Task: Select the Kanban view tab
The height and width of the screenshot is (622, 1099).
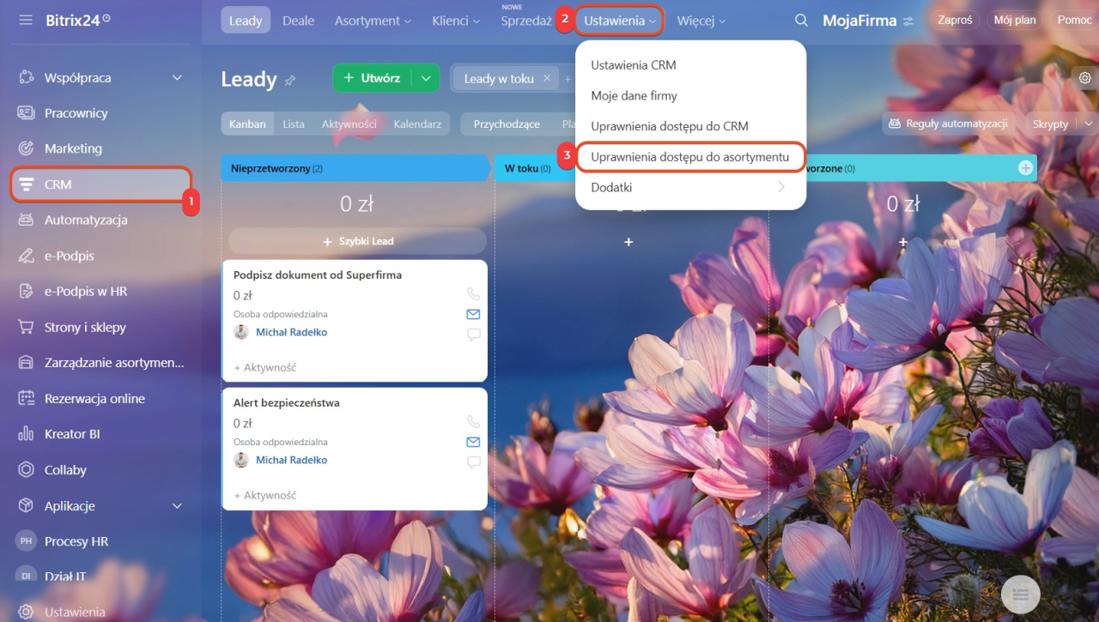Action: [247, 124]
